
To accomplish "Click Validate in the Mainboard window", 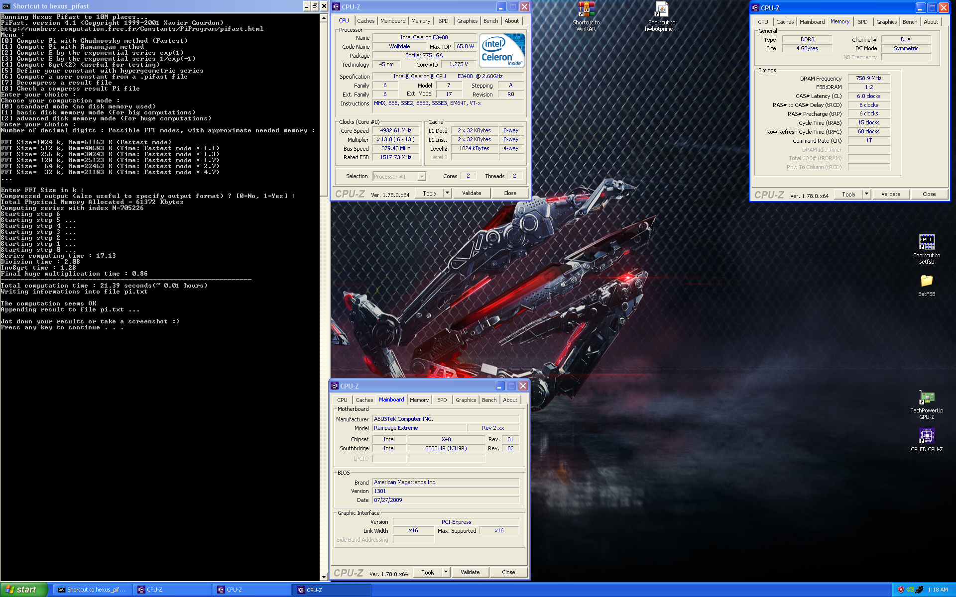I will 470,572.
